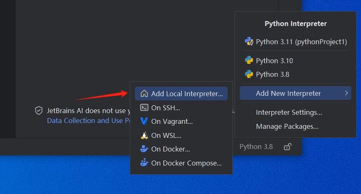Click the Python Interpreter popup heading

click(295, 24)
